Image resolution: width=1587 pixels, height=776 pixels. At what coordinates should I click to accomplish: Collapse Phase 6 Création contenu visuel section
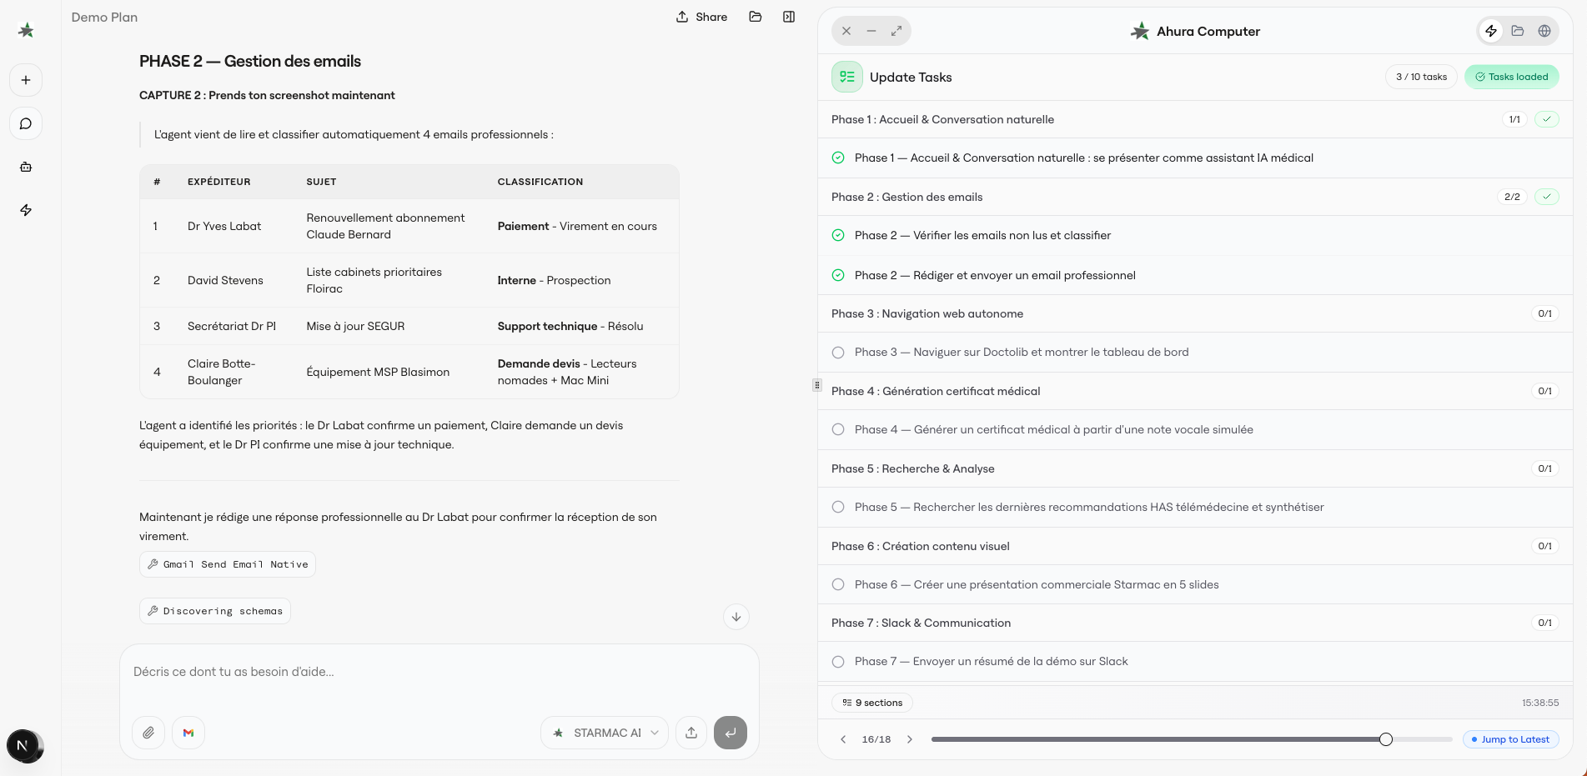point(1195,546)
